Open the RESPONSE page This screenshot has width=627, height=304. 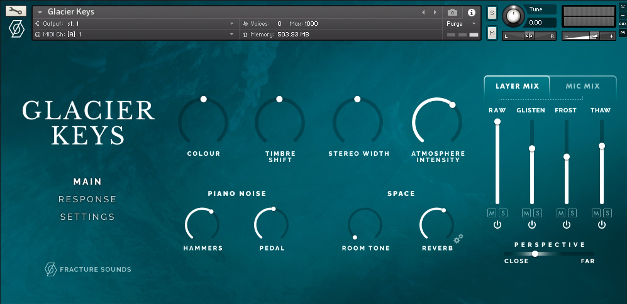87,199
